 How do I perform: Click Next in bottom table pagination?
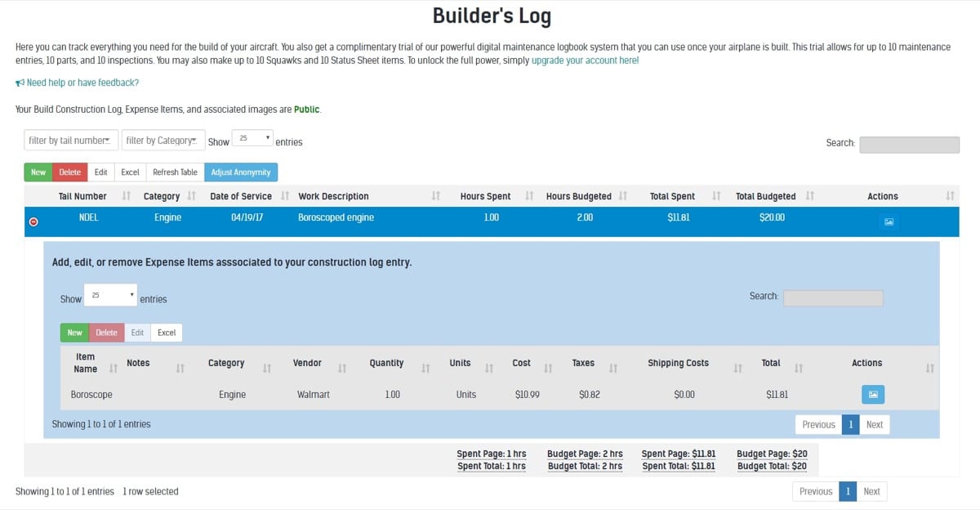click(x=872, y=491)
